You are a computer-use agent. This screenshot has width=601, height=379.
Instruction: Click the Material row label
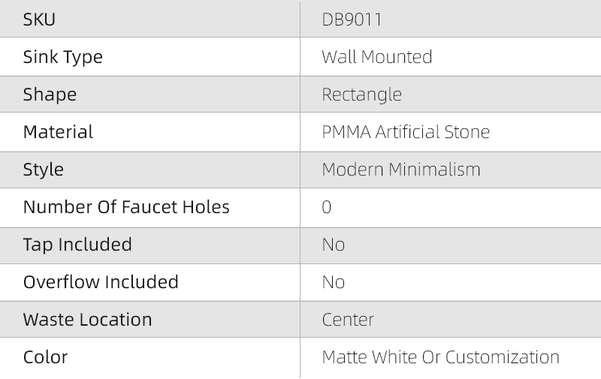pyautogui.click(x=58, y=132)
